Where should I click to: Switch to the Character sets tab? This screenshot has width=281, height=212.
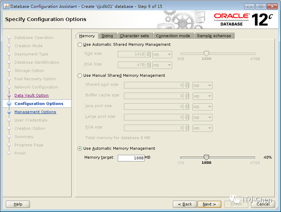135,36
